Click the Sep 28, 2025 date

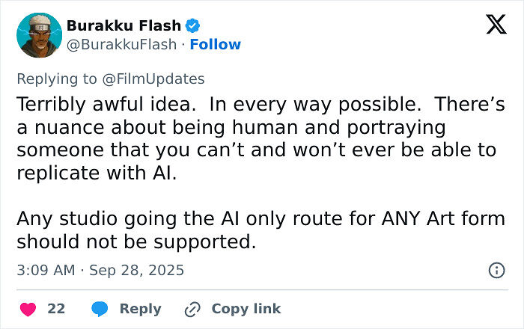[136, 270]
